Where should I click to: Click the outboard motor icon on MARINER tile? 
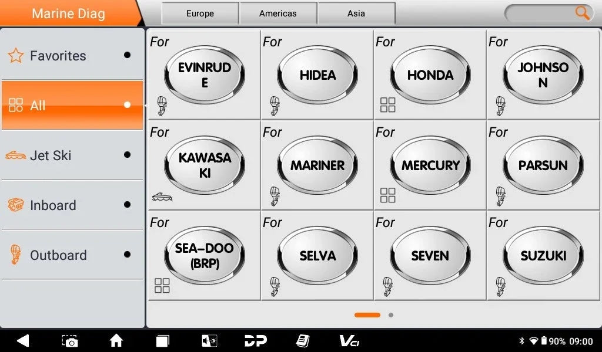[x=275, y=197]
